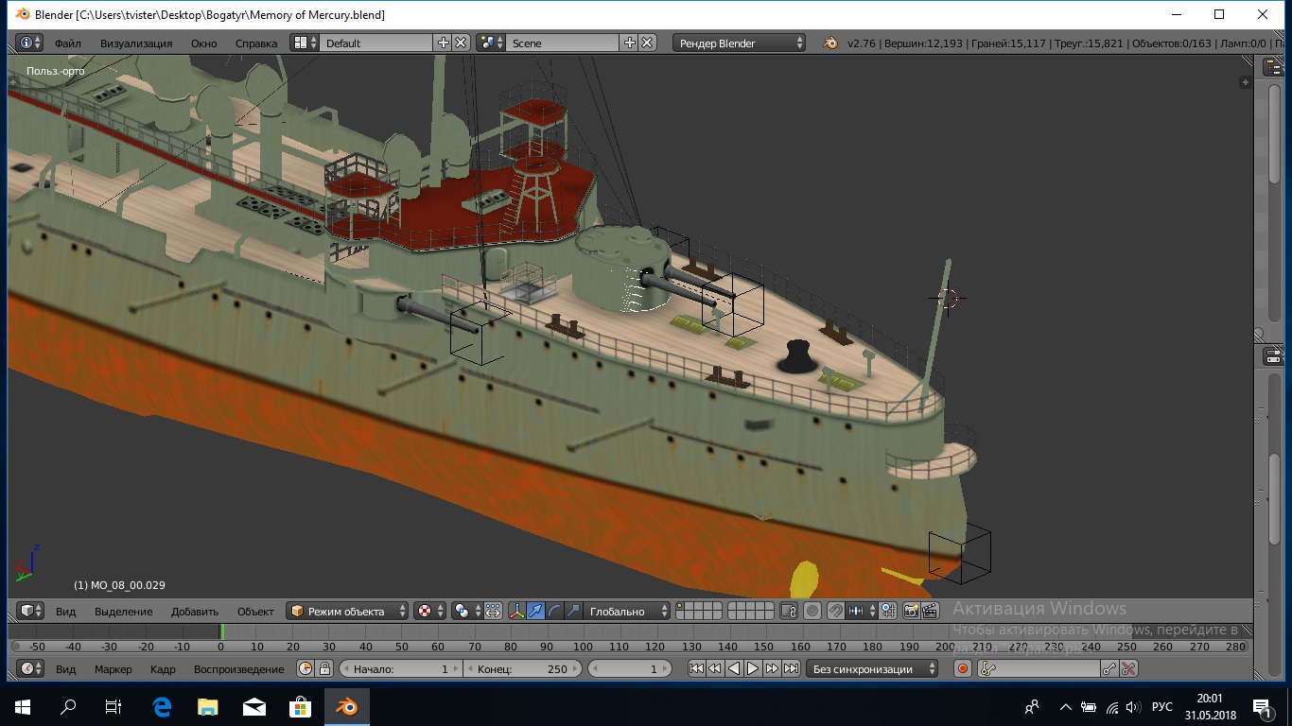Toggle the snap magnet in viewport header

(x=835, y=611)
